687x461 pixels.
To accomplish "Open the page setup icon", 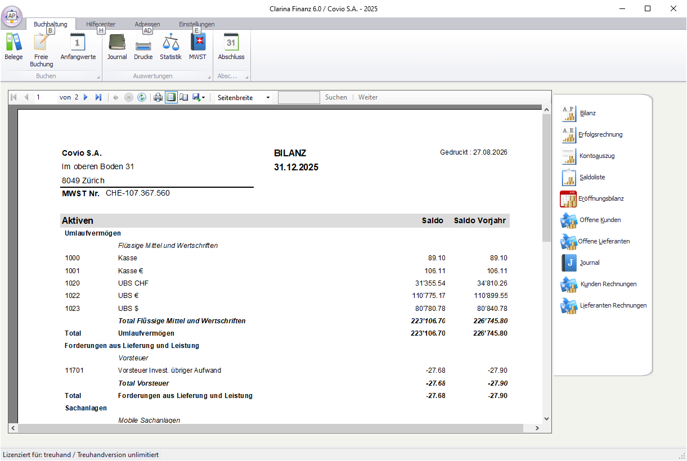I will pos(183,97).
